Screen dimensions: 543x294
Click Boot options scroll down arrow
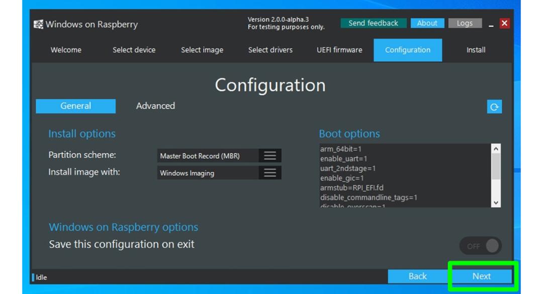pyautogui.click(x=496, y=203)
